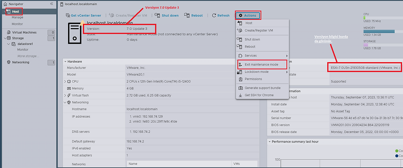Click the Virtual flash lightning icon
Viewport: 403px width, 168px height.
[x=69, y=95]
